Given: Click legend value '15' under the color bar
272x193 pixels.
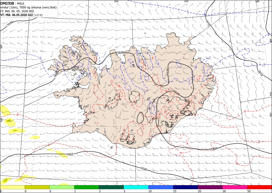Looking at the screenshot, I should coord(175,191).
